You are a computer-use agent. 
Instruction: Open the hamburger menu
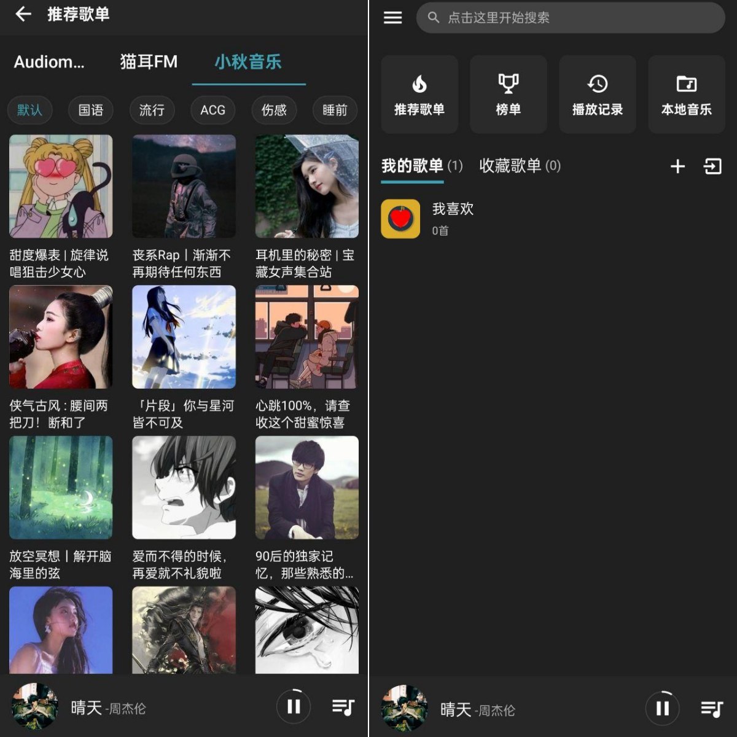pyautogui.click(x=392, y=18)
